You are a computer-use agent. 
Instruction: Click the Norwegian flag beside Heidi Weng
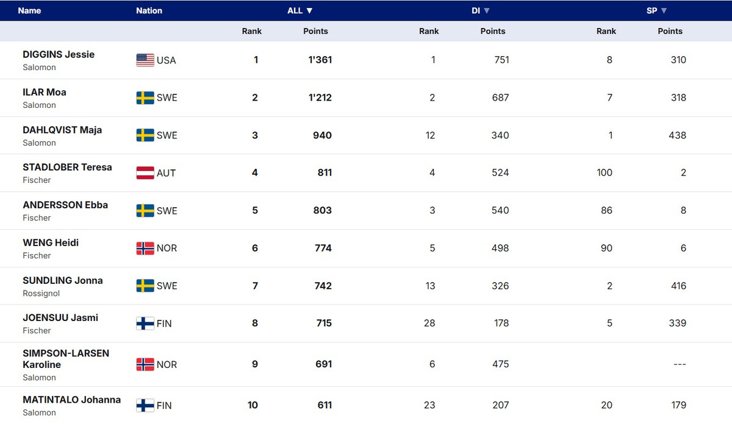click(x=145, y=248)
